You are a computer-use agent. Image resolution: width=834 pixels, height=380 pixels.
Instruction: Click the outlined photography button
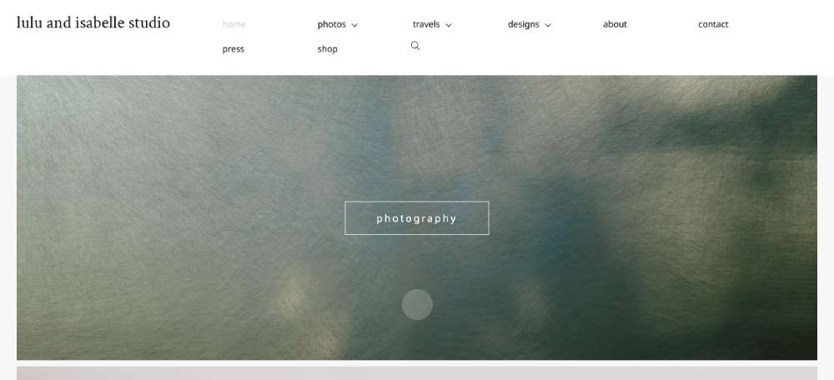click(x=416, y=217)
